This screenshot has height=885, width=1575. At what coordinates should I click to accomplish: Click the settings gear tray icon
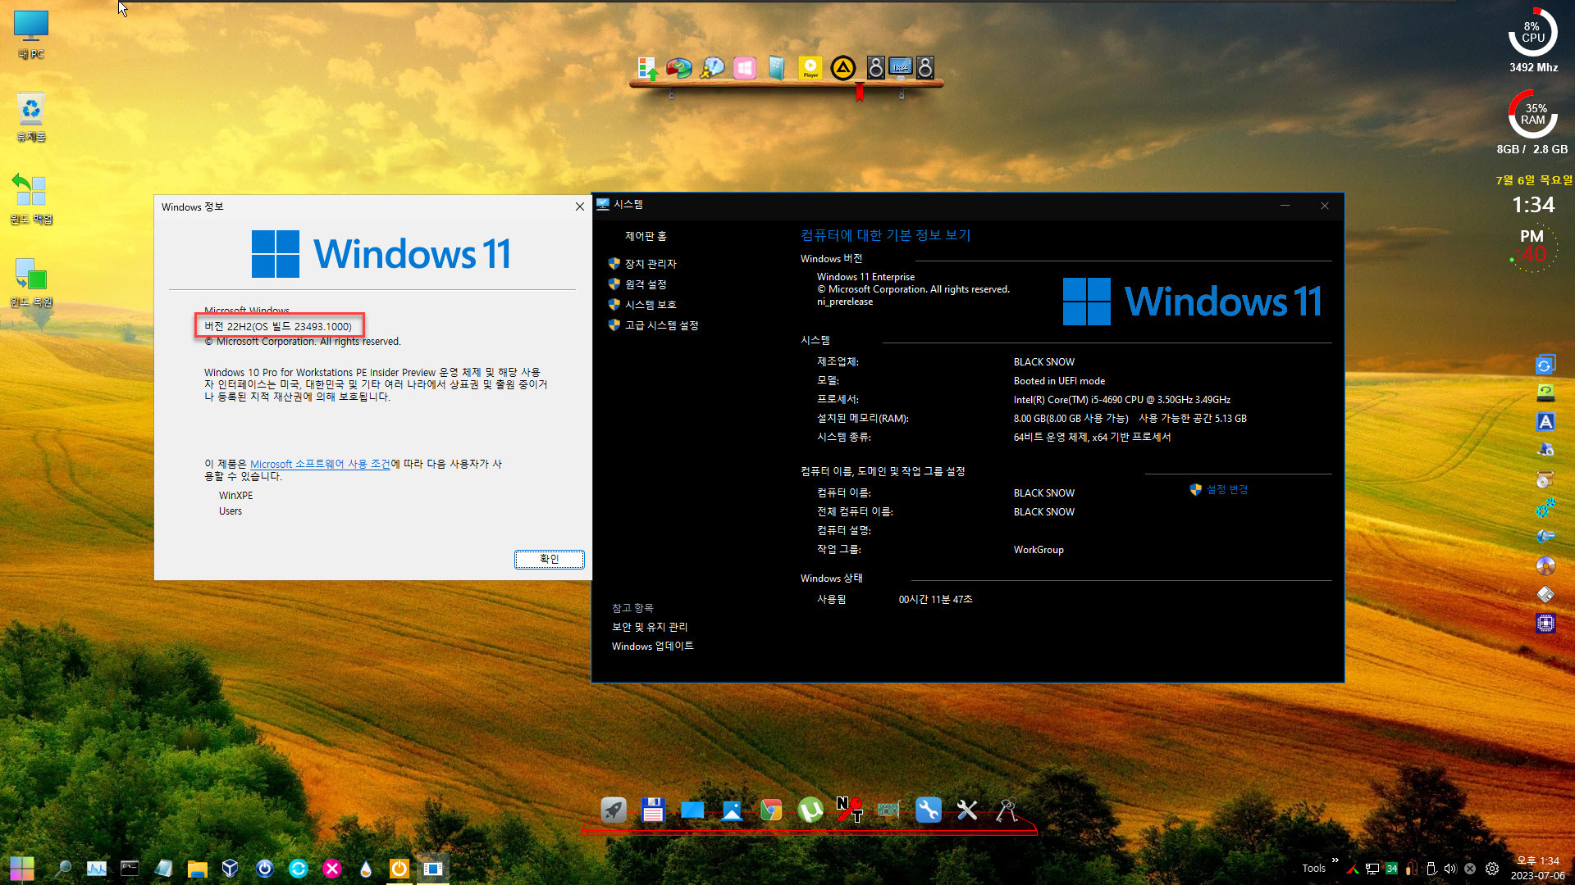click(x=1492, y=869)
